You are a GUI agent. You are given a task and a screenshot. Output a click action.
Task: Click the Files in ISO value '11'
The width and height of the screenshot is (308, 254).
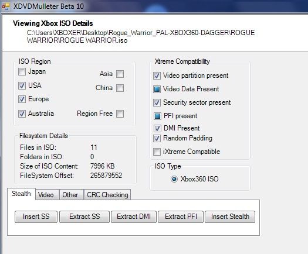coord(94,147)
